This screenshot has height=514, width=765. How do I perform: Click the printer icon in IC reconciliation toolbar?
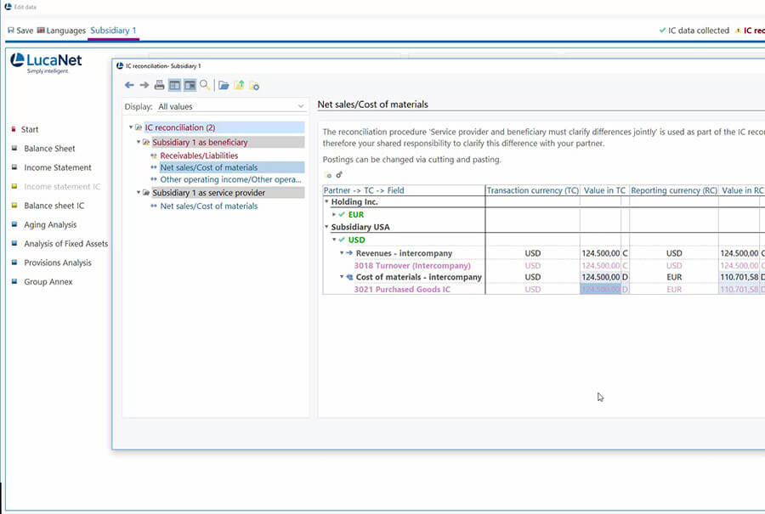pos(159,85)
